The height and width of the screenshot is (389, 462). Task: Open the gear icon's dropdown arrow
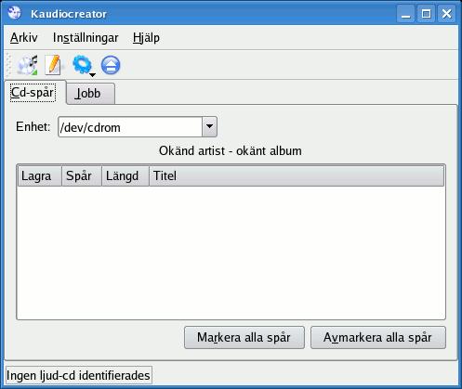92,74
